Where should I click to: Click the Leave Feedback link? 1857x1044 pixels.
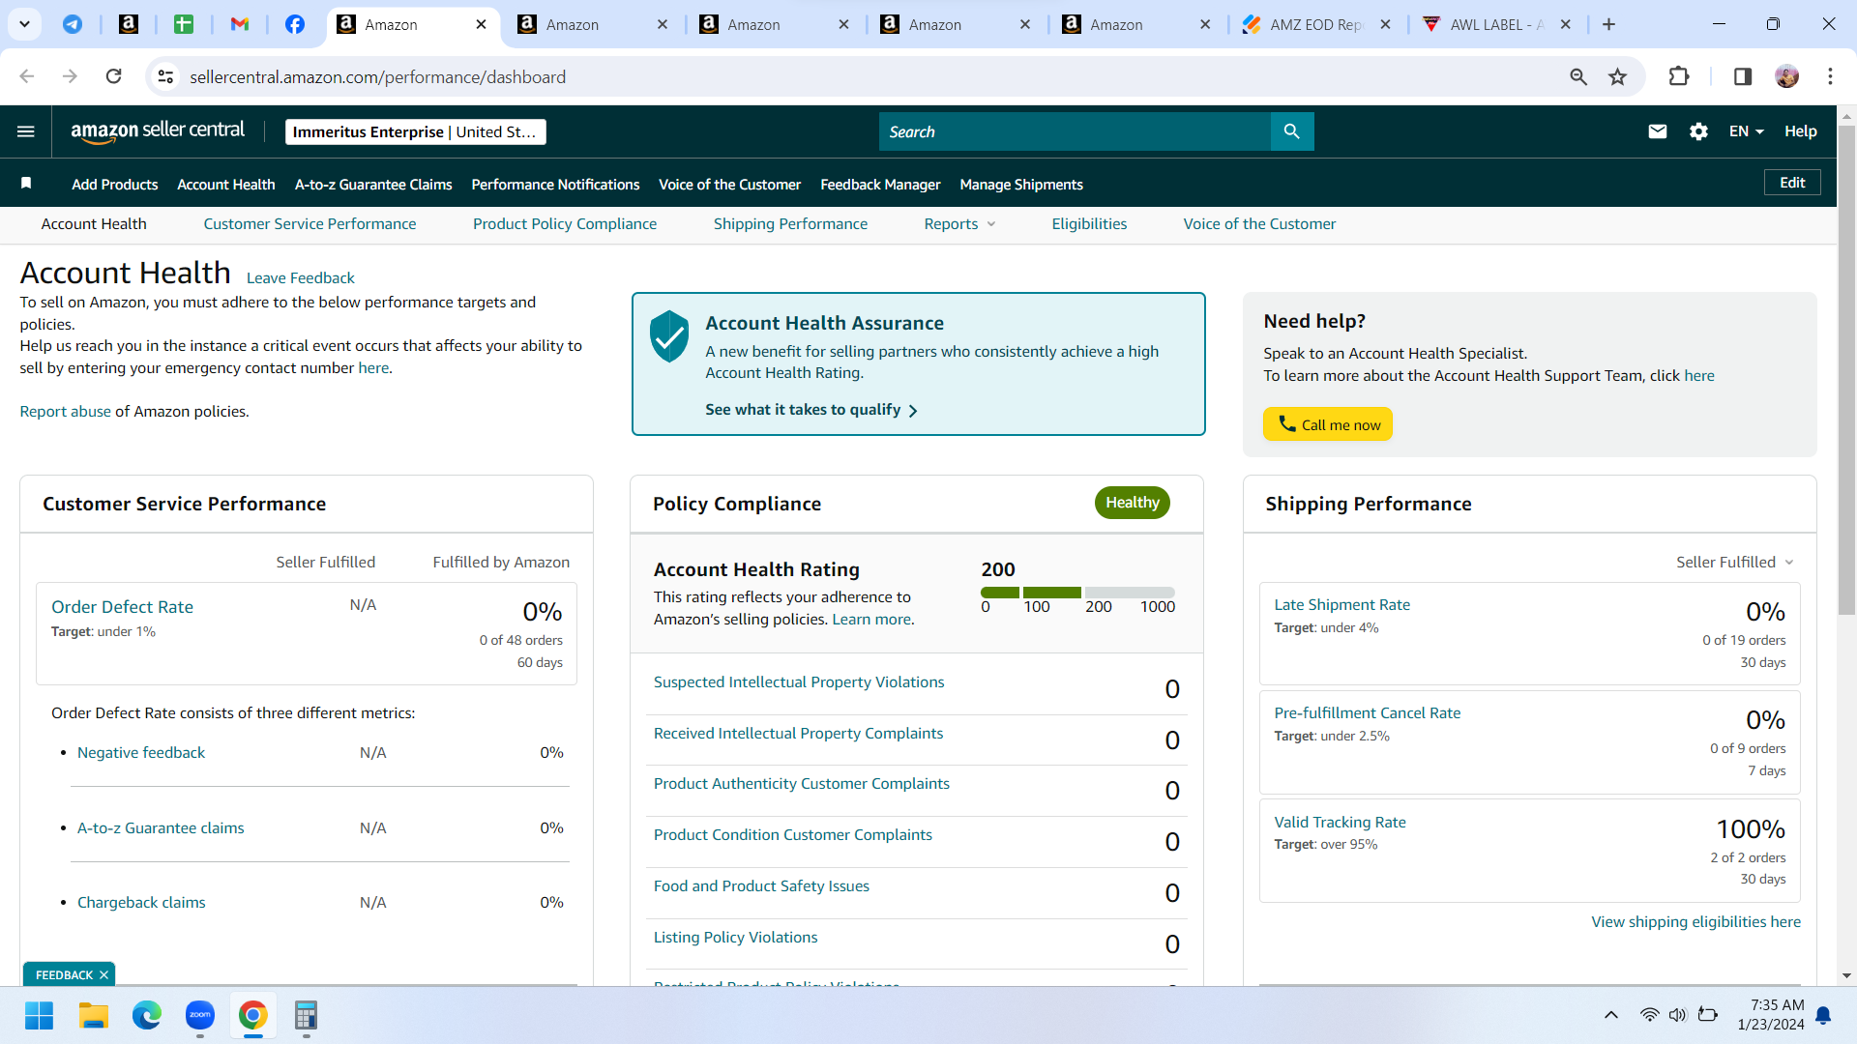point(301,278)
